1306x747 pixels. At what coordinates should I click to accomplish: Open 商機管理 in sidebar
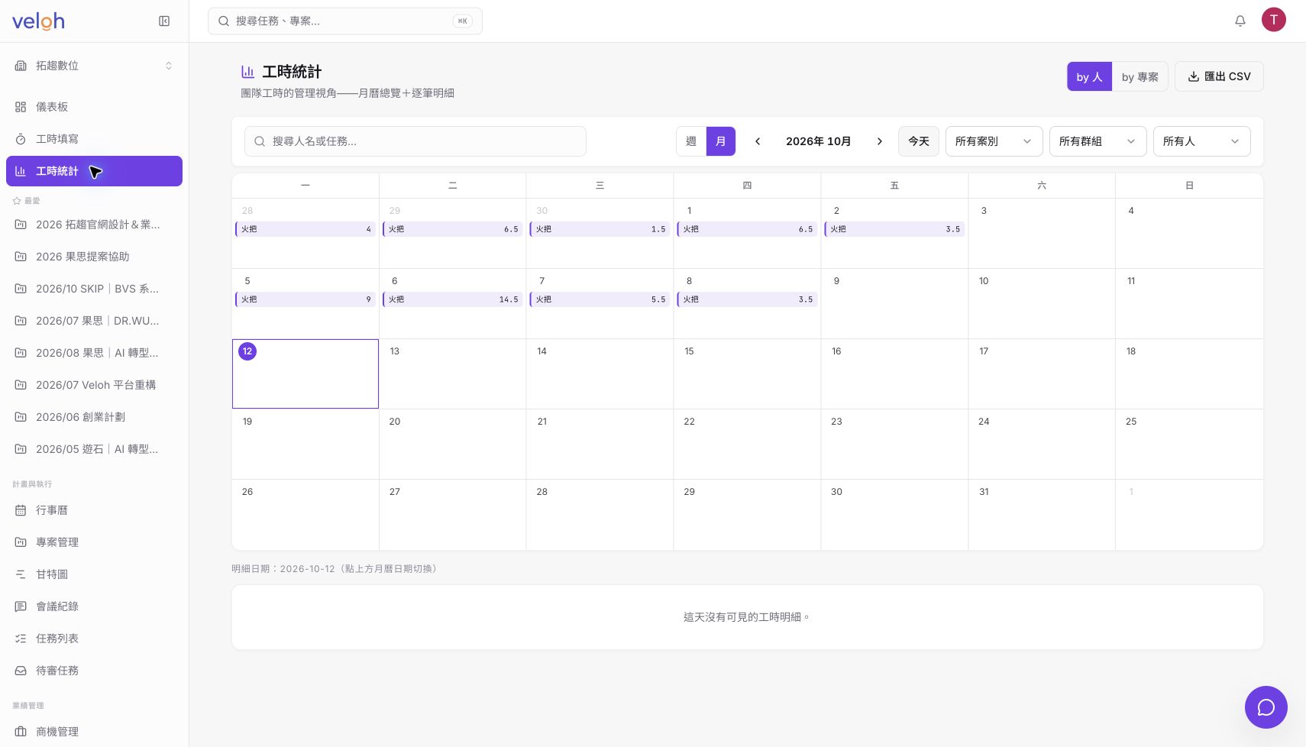[94, 732]
